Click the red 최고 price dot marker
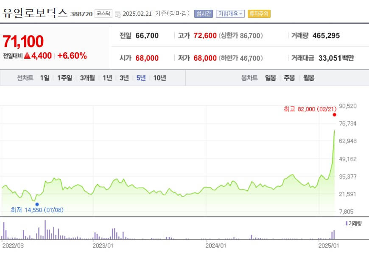Screen dimensions: 369x255 pos(335,114)
